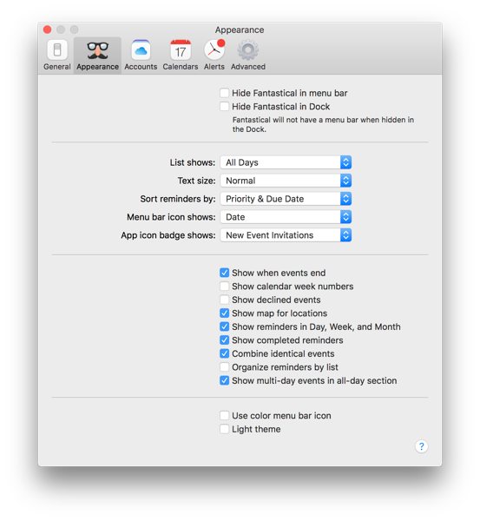The height and width of the screenshot is (521, 480).
Task: Expand Sort reminders by dropdown
Action: [x=286, y=199]
